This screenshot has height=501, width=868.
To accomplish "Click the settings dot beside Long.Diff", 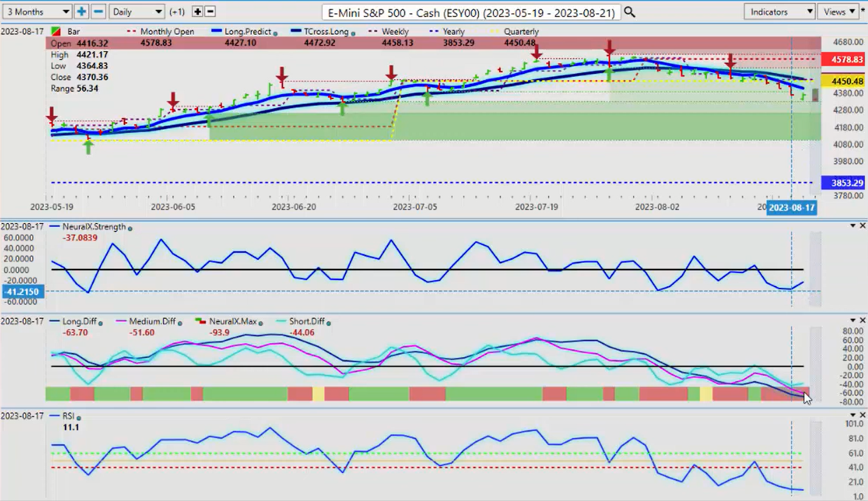I will 100,324.
